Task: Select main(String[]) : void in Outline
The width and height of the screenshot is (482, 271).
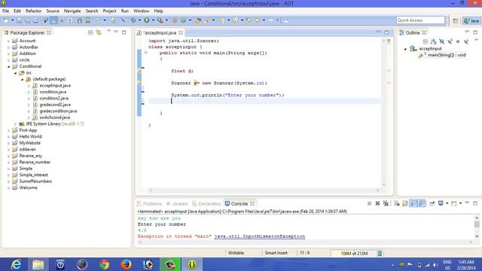Action: coord(447,55)
